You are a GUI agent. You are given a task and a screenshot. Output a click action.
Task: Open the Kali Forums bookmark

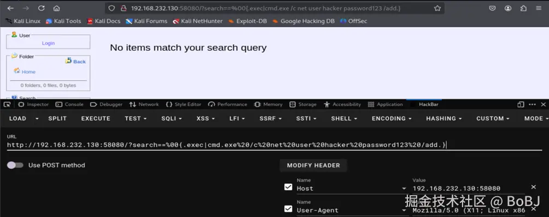(147, 21)
